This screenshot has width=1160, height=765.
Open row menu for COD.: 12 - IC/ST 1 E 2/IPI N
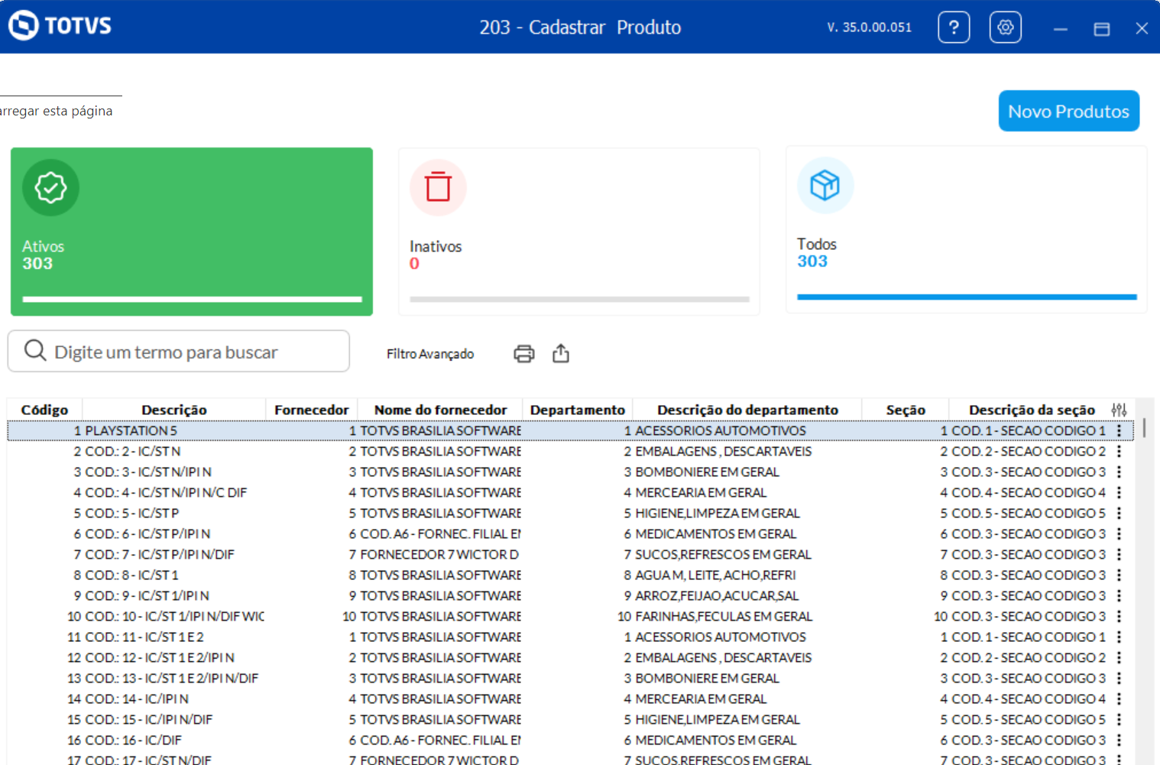point(1119,658)
